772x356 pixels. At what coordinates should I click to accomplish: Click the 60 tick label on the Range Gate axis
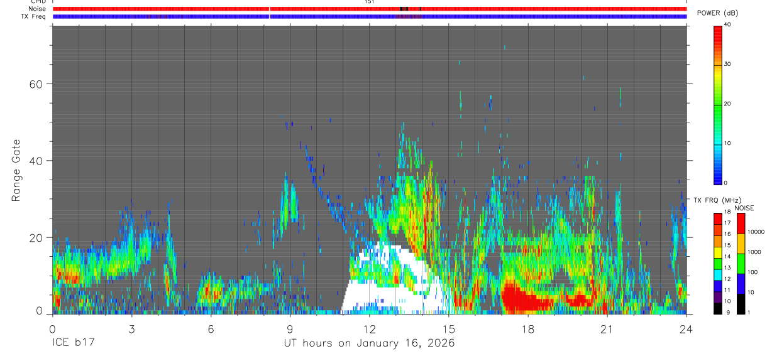click(35, 84)
